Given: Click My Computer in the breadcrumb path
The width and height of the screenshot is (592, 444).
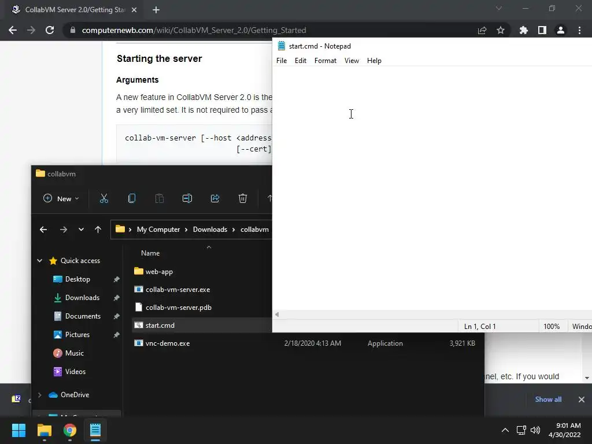Looking at the screenshot, I should click(158, 230).
